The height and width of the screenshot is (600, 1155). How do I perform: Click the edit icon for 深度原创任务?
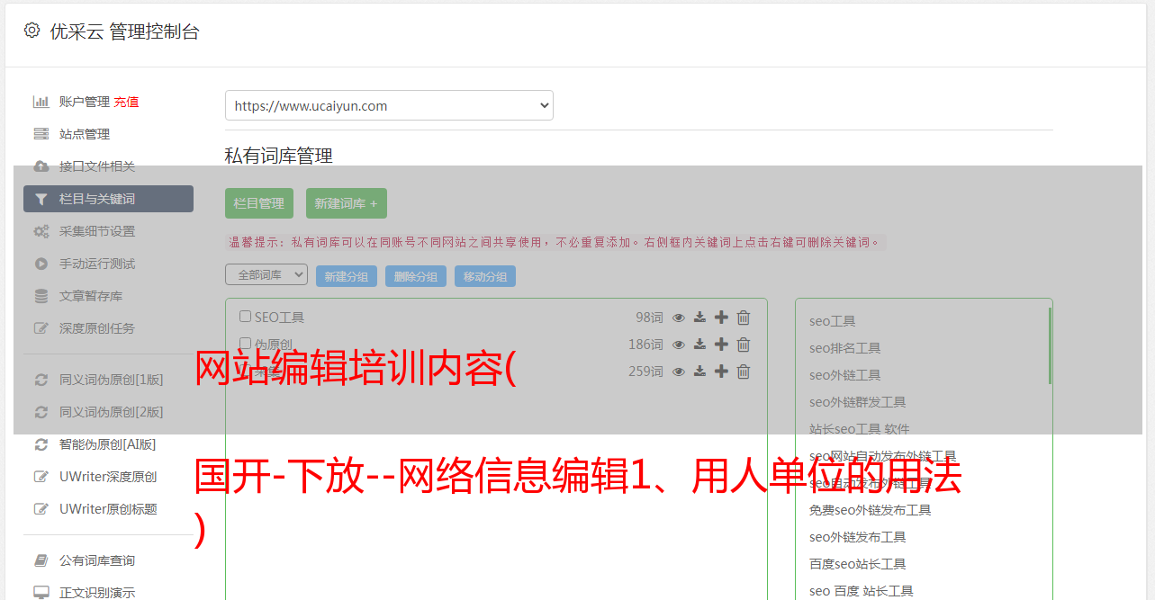[41, 328]
